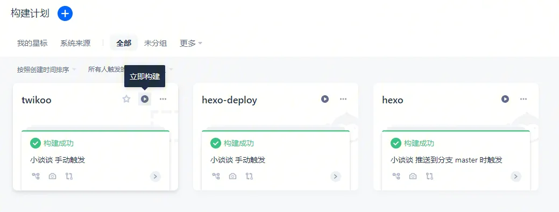Open the twikoo plan title

[x=37, y=100]
